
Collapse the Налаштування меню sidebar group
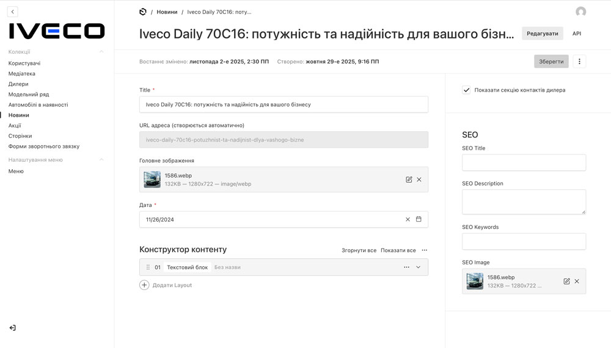coord(101,160)
